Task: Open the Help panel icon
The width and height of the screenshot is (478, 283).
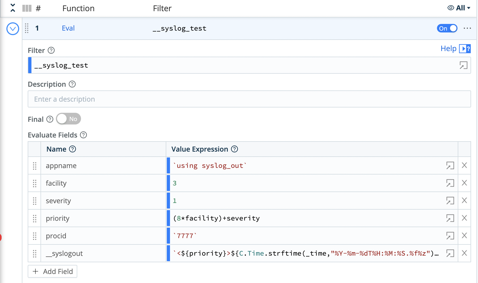Action: click(465, 49)
